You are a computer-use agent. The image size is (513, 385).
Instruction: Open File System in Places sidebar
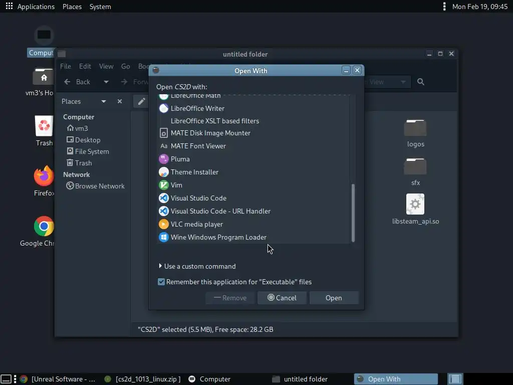[88, 151]
